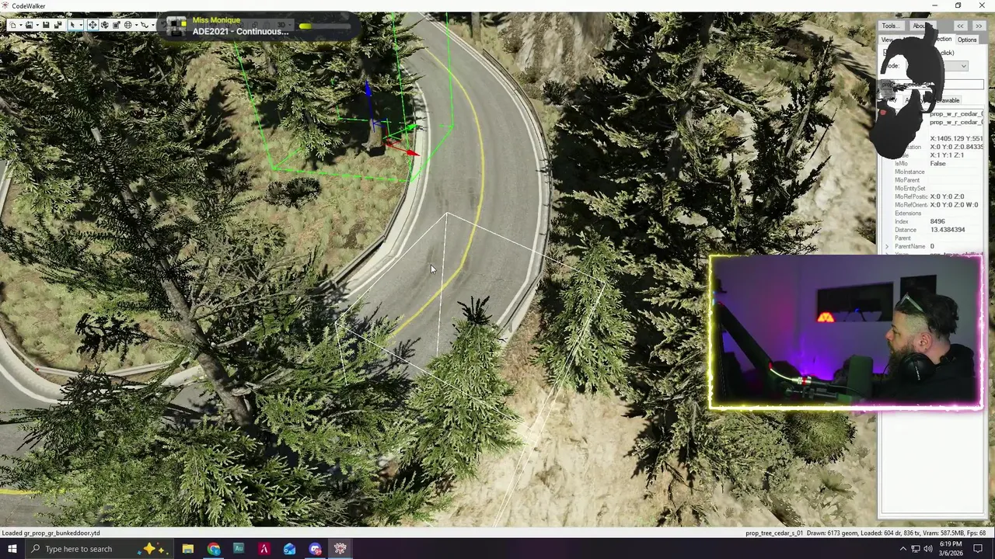The image size is (995, 559).
Task: Click the Open file toolbar icon
Action: pyautogui.click(x=29, y=25)
